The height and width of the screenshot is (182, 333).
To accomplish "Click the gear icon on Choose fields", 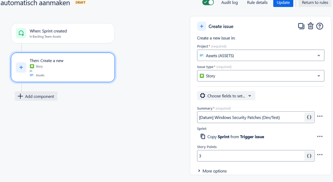I will pyautogui.click(x=203, y=96).
